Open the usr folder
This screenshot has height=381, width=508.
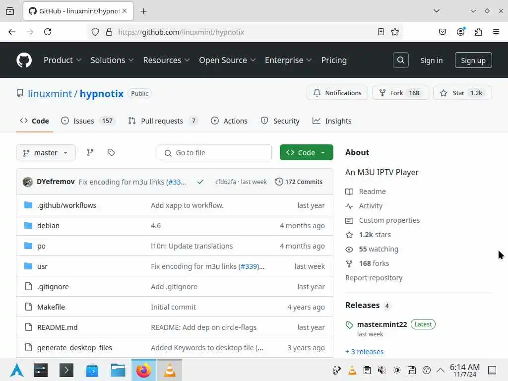[43, 266]
